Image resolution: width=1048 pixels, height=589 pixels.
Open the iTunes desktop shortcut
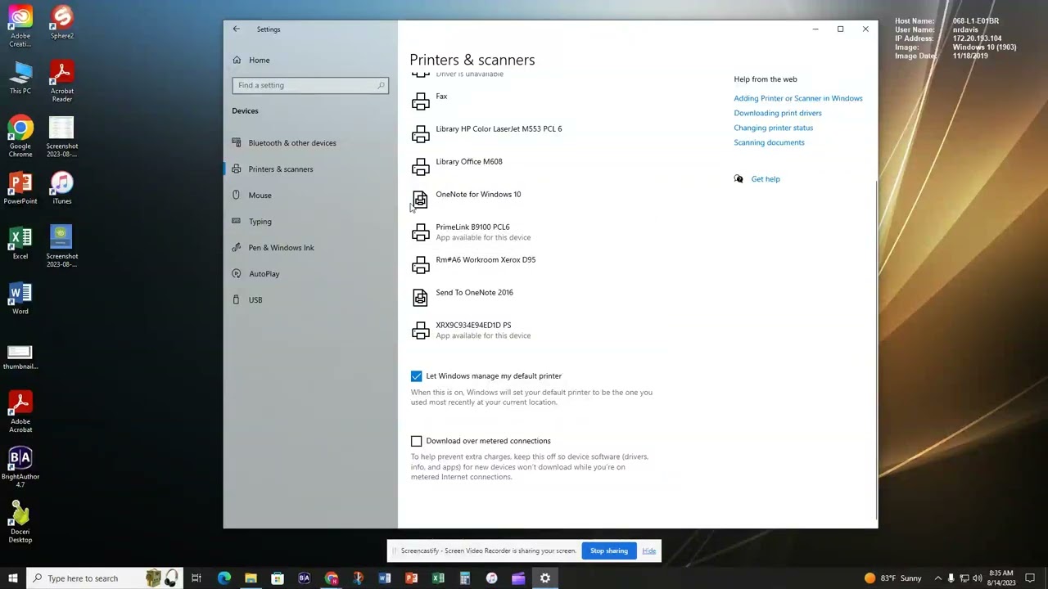[x=61, y=188]
